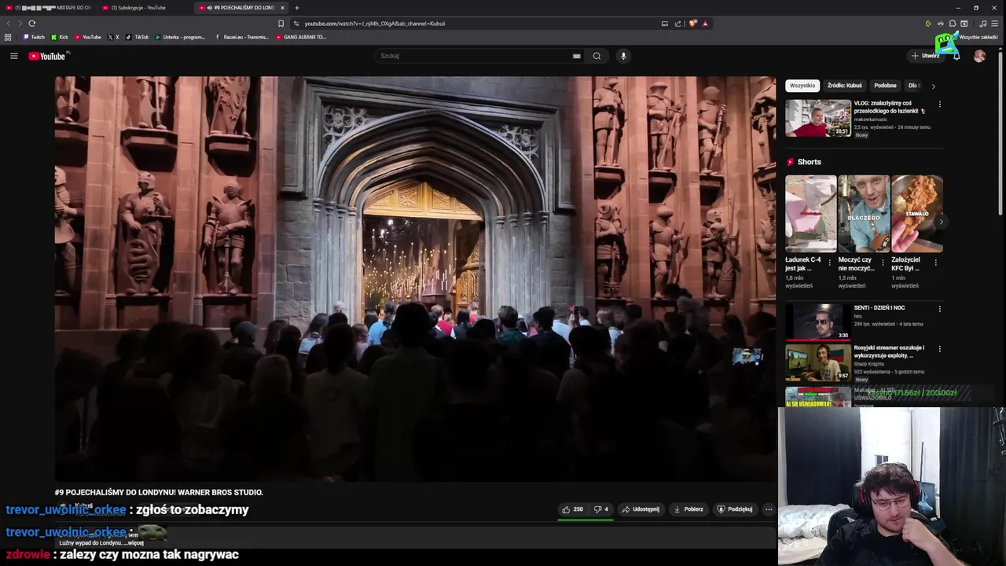
Task: Switch to the MIXTAPE DO OP browser tab
Action: [x=51, y=8]
